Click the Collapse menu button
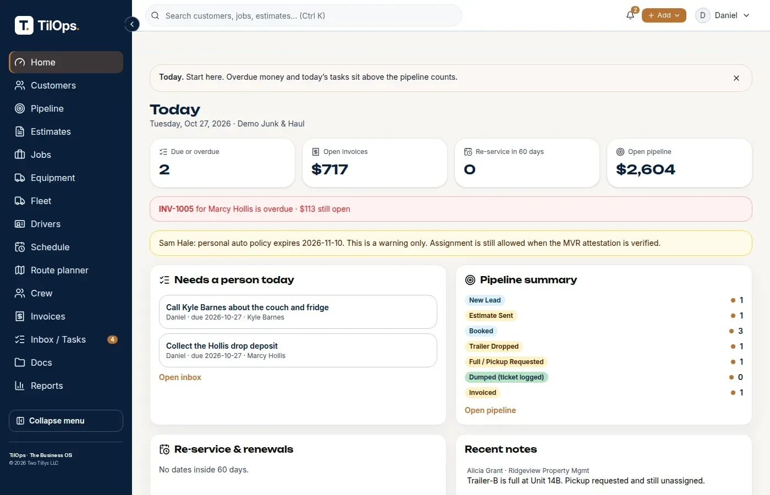Image resolution: width=770 pixels, height=495 pixels. pos(66,421)
